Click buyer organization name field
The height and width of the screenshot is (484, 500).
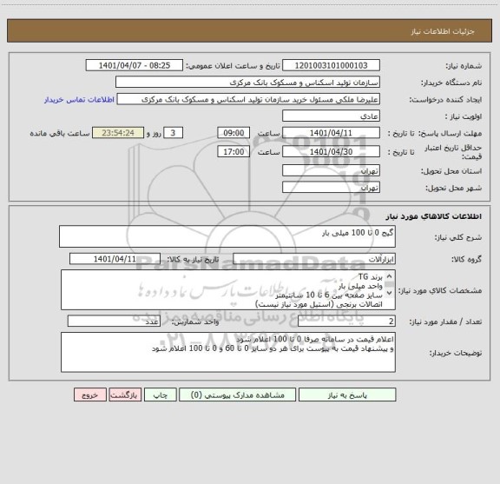247,82
